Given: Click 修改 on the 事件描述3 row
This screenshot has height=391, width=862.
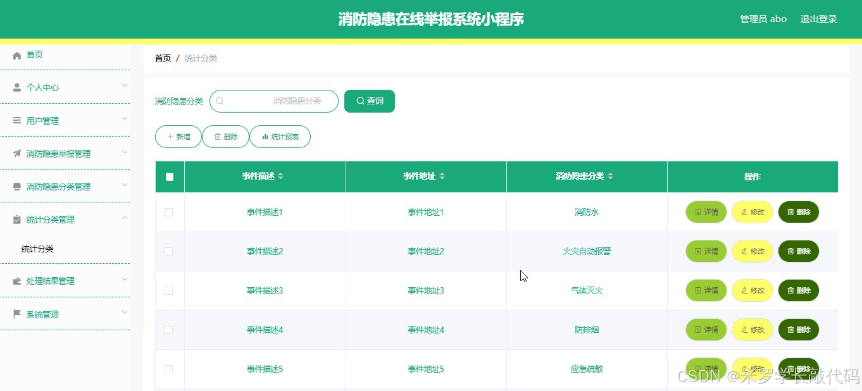Looking at the screenshot, I should (x=752, y=290).
